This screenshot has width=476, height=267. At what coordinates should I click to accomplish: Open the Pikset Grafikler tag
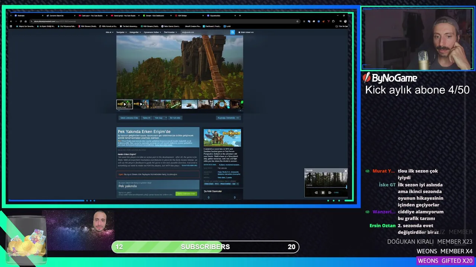(225, 184)
